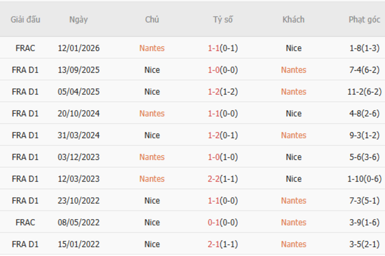Open away team Nantes in 23/10/2022 row
The width and height of the screenshot is (385, 256).
pos(293,201)
